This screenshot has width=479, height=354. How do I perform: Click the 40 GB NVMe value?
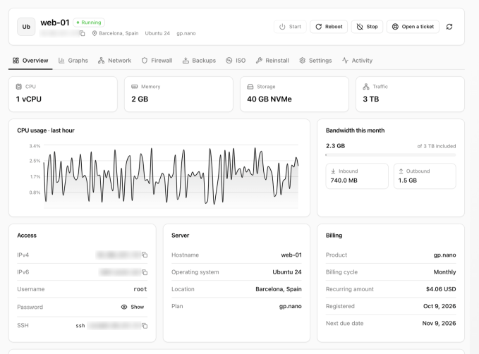click(269, 99)
